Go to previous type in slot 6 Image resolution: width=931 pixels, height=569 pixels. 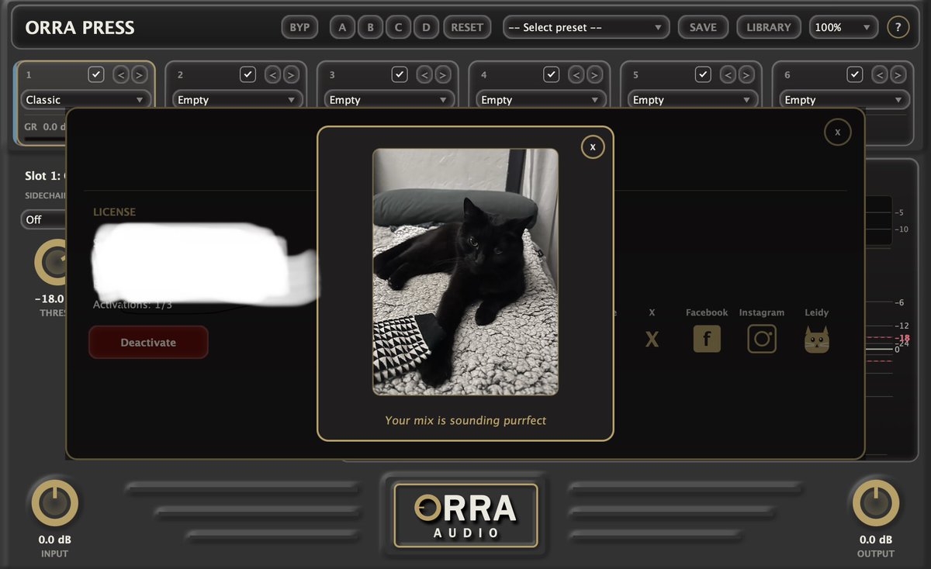click(x=880, y=74)
